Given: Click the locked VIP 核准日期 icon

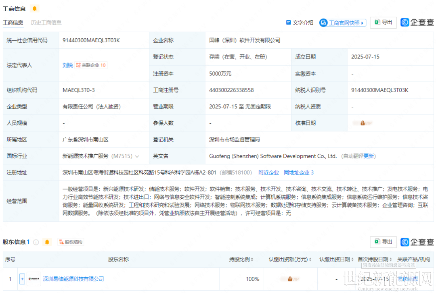Looking at the screenshot, I should (x=363, y=123).
